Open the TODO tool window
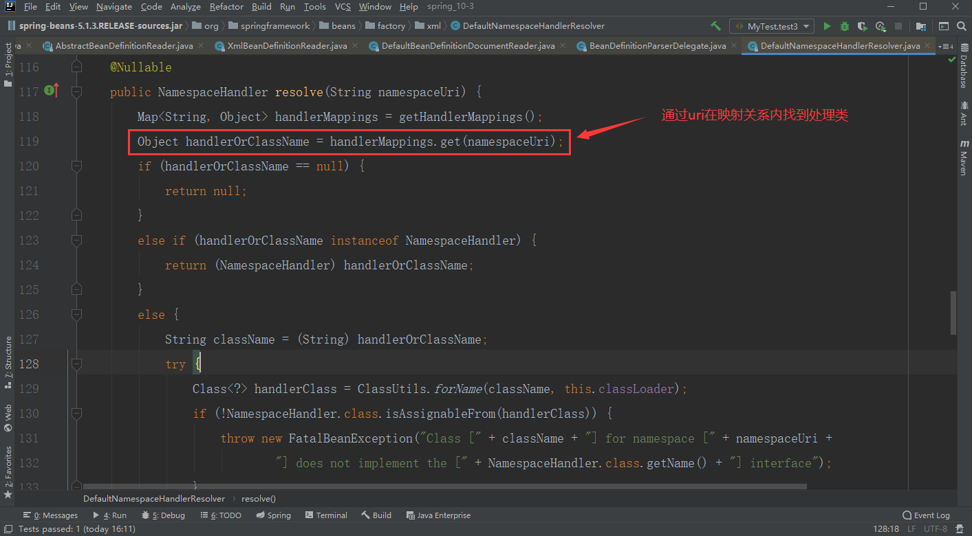Image resolution: width=972 pixels, height=536 pixels. pyautogui.click(x=221, y=515)
